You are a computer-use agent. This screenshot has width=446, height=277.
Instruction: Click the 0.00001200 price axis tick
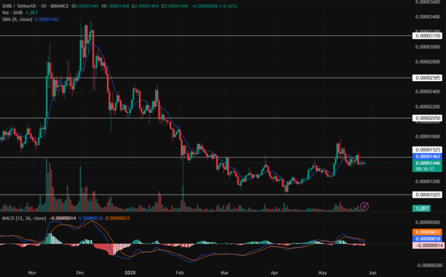[428, 181]
